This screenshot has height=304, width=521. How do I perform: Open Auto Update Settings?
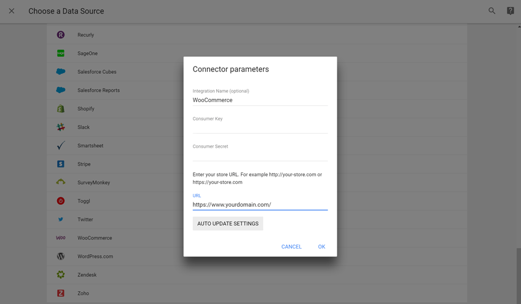click(228, 223)
